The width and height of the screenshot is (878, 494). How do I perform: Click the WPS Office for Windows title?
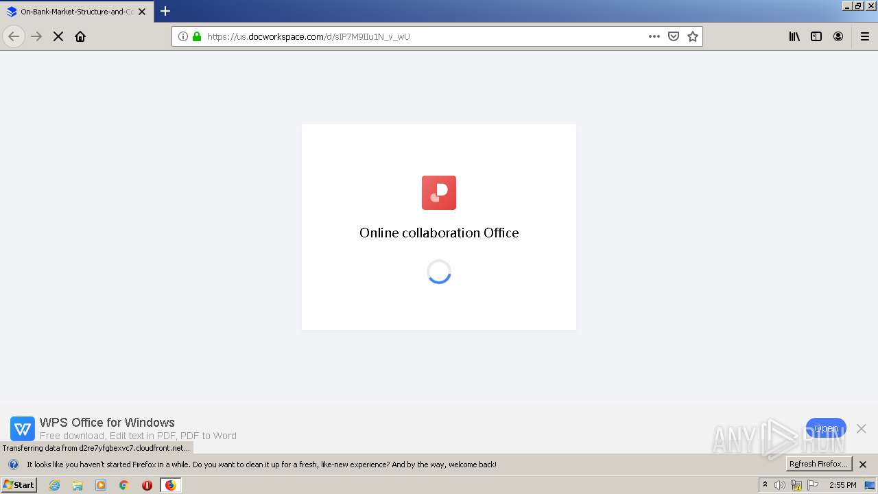pos(107,423)
